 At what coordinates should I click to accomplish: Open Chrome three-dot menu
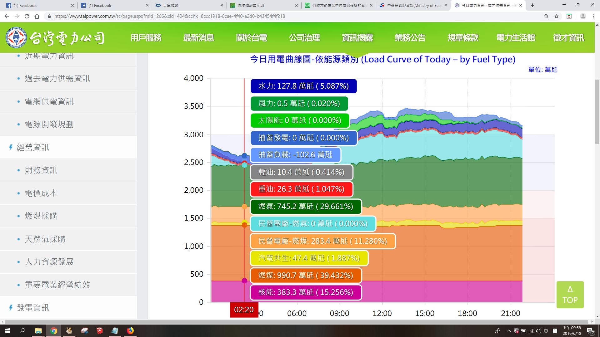pyautogui.click(x=593, y=16)
